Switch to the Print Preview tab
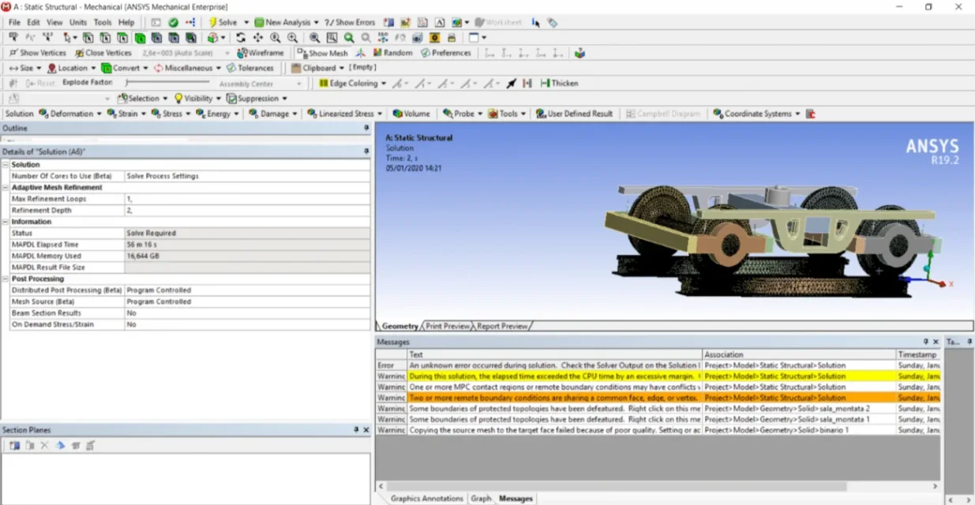The image size is (975, 505). pyautogui.click(x=448, y=326)
